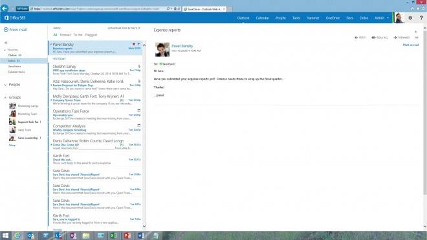Delete the Pavel Bansky message
427x240 pixels.
click(x=134, y=44)
